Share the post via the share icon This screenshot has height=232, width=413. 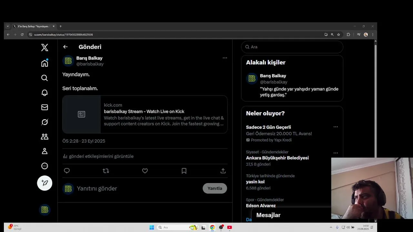[x=223, y=171]
